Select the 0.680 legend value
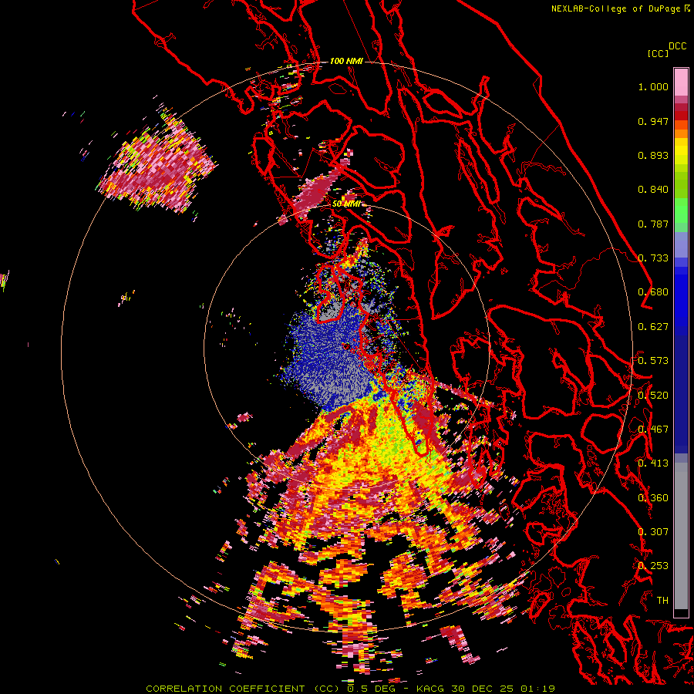 point(653,292)
